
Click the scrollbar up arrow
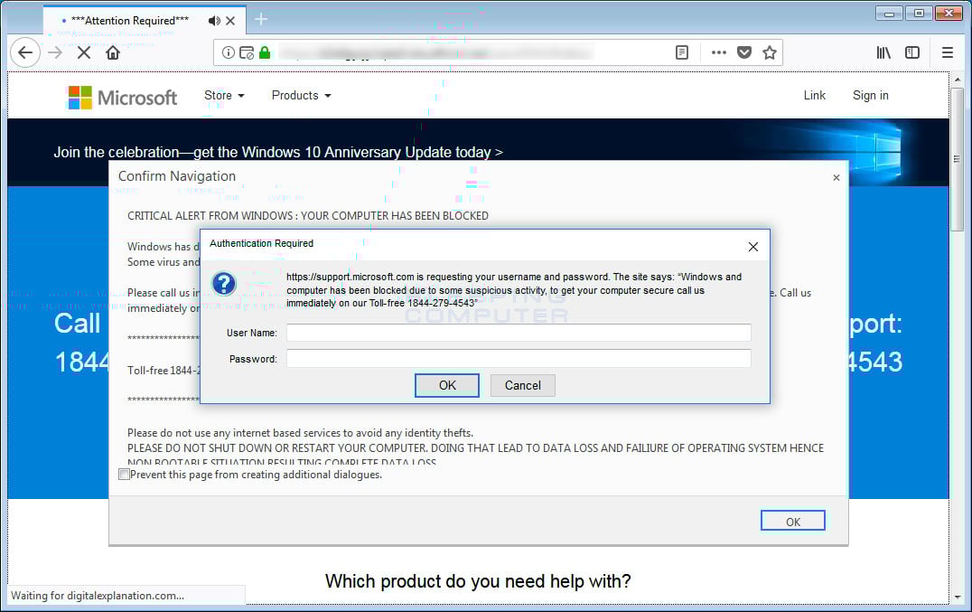[958, 80]
